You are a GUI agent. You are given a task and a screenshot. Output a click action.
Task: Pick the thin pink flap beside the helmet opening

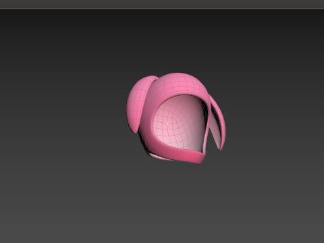point(218,124)
